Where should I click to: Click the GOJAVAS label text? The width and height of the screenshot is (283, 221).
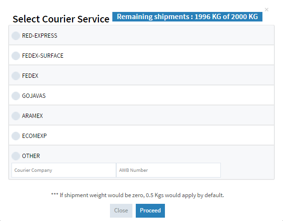(x=34, y=96)
